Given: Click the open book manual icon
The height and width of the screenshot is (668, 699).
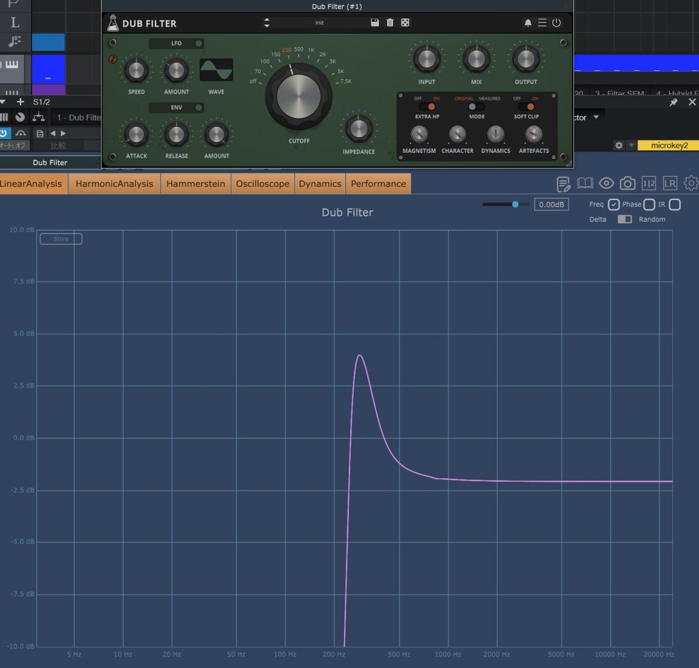Looking at the screenshot, I should [585, 183].
